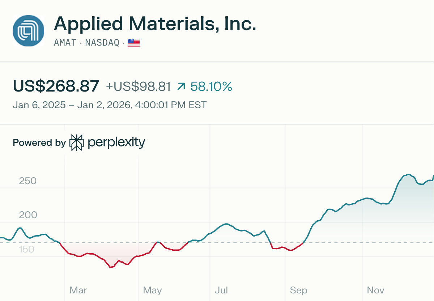This screenshot has width=434, height=301.
Task: Select the Applied Materials, Inc. title
Action: 155,24
